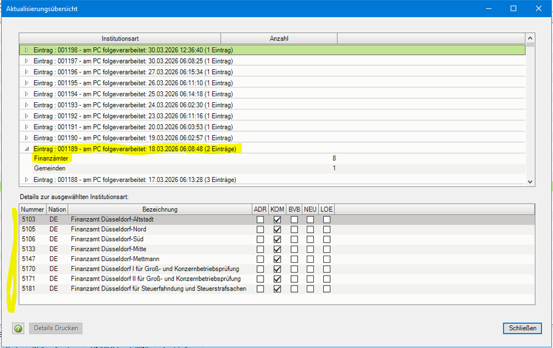The width and height of the screenshot is (553, 348).
Task: Collapse the expanded entry 001189
Action: [x=27, y=149]
